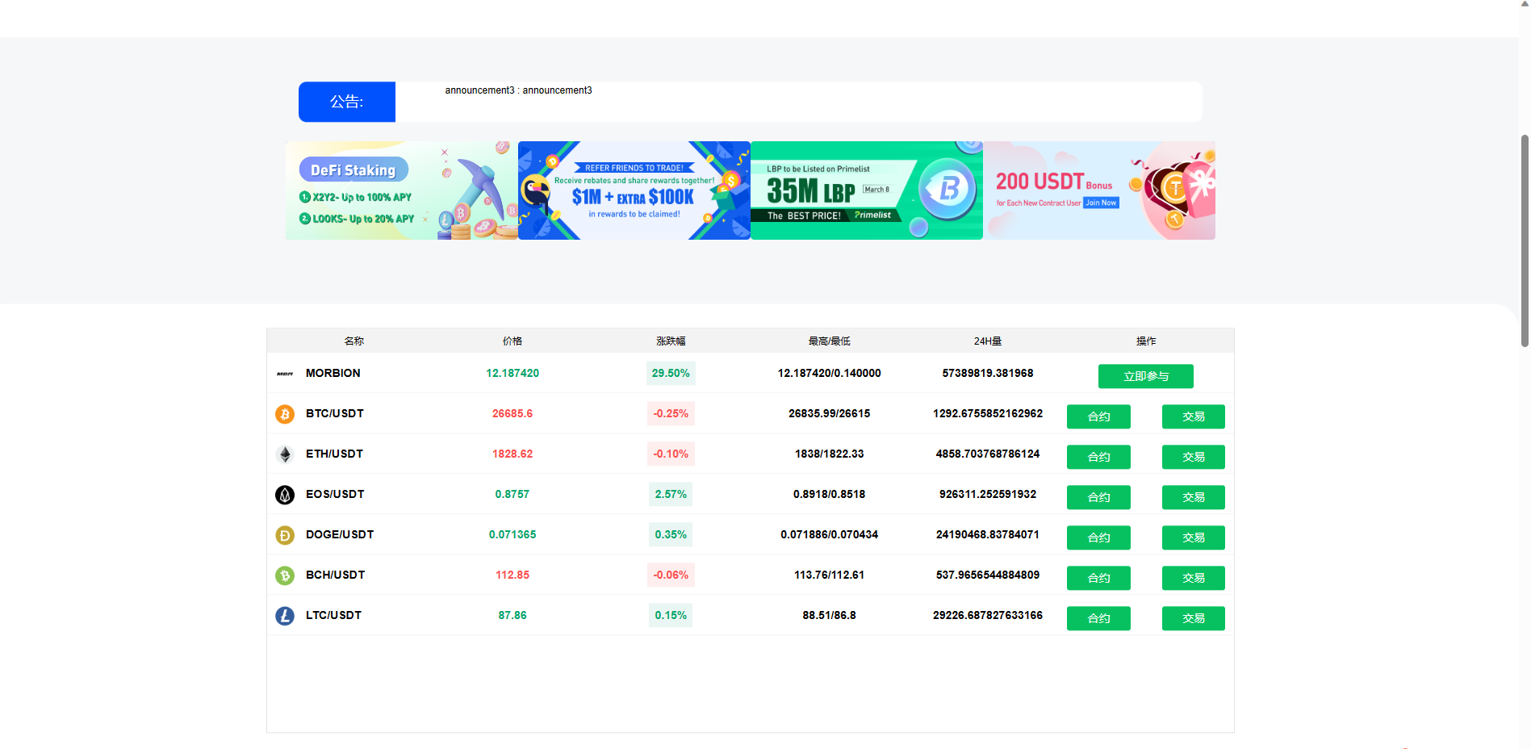Click the 公告 announcement label
The image size is (1531, 749).
pos(347,102)
